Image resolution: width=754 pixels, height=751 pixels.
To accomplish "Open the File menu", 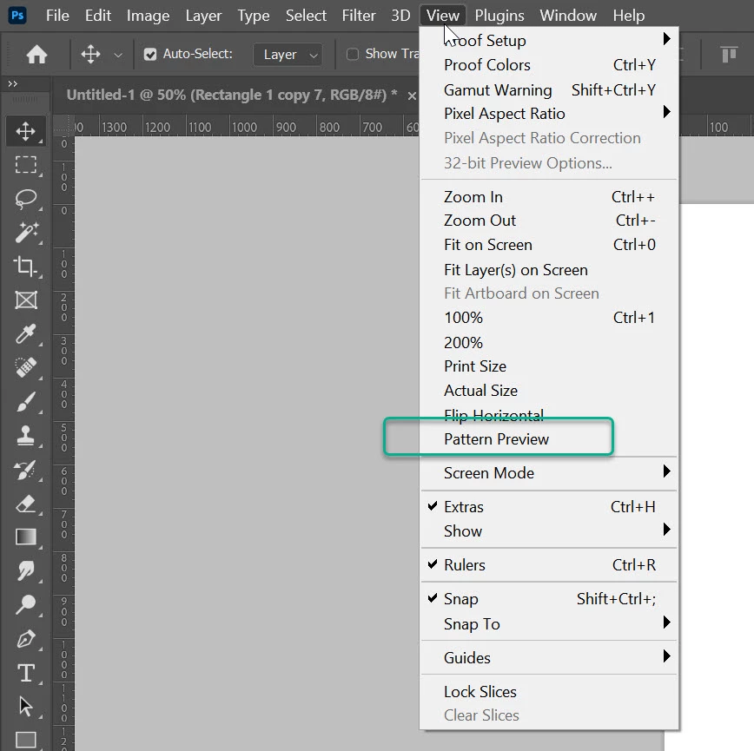I will point(57,16).
